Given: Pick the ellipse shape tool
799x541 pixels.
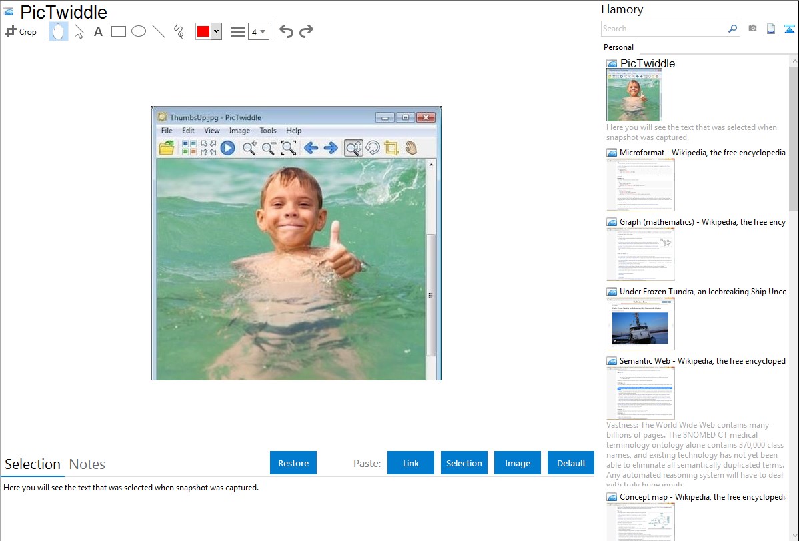Looking at the screenshot, I should point(139,31).
